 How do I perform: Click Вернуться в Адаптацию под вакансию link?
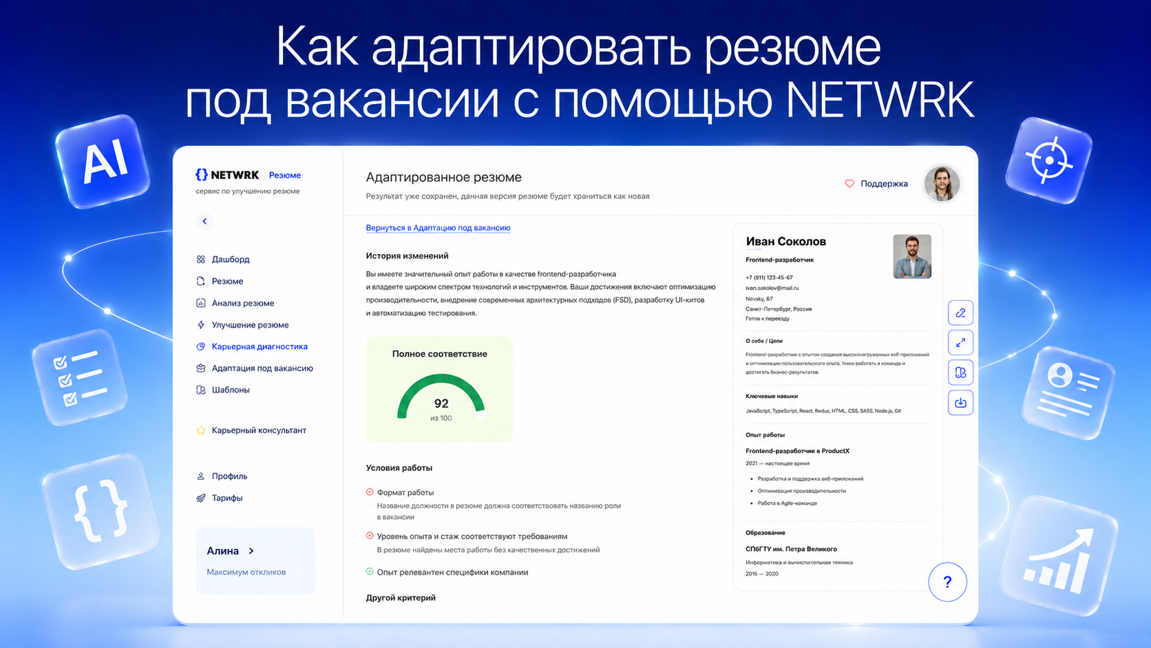point(438,228)
